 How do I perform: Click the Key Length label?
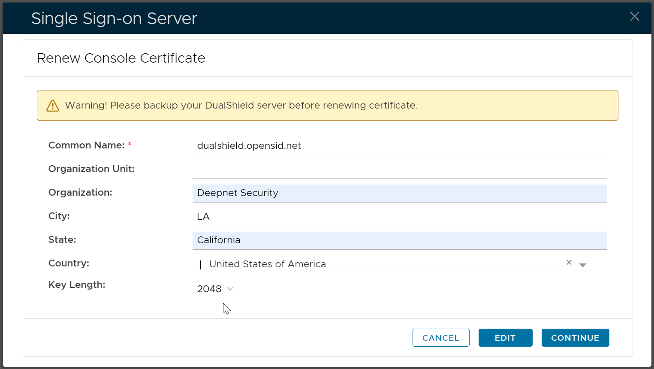[77, 285]
